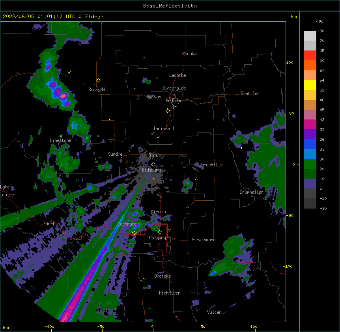Click the Blackfalds city label
This screenshot has width=340, height=332.
174,88
